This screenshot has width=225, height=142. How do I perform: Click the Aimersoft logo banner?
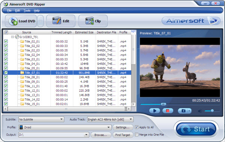(x=191, y=21)
